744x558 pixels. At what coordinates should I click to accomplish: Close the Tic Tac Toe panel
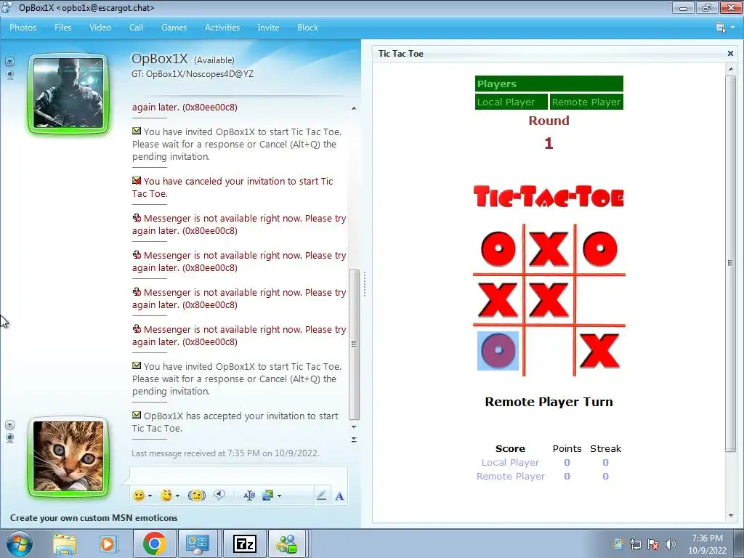731,54
